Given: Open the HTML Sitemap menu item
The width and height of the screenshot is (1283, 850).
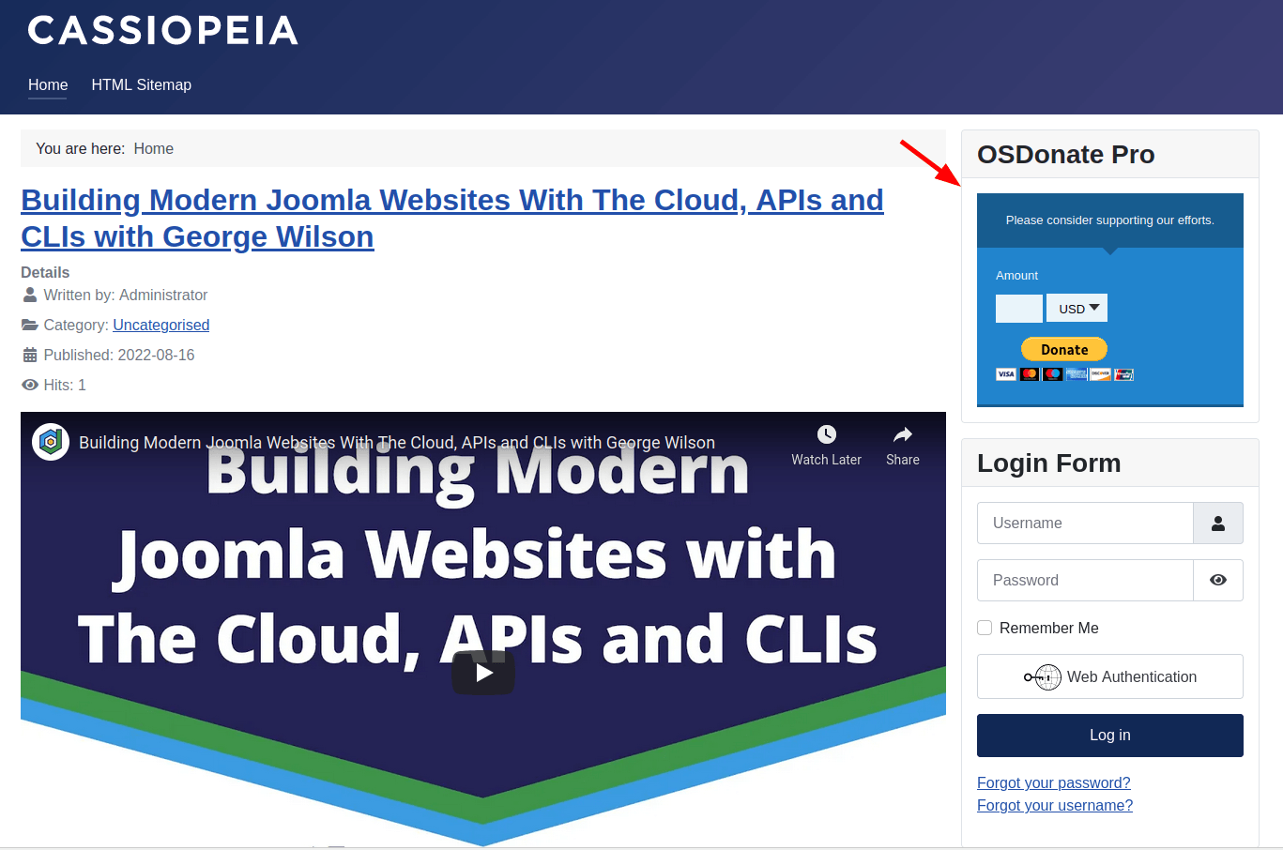Looking at the screenshot, I should coord(142,84).
